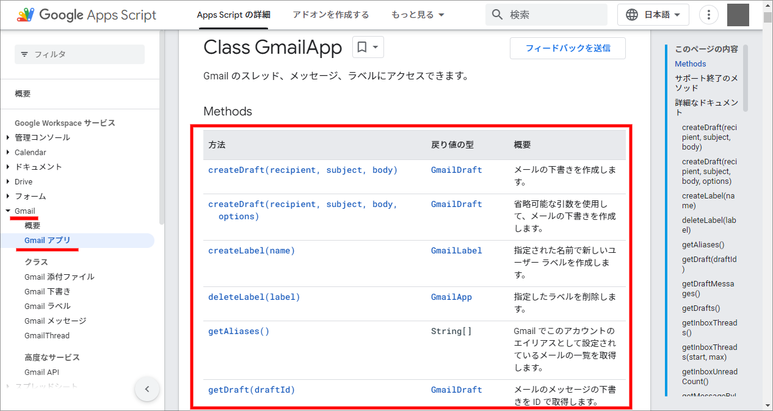Screen dimensions: 773x411
Task: Open the 概要 item under Gmail
Action: tap(32, 225)
